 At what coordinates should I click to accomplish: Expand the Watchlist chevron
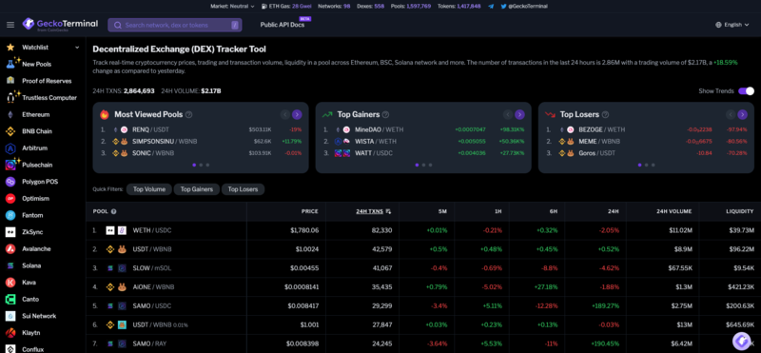tap(77, 48)
